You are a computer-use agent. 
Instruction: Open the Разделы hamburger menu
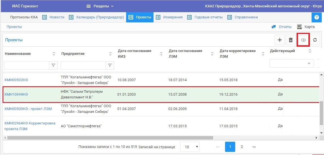tap(100, 6)
